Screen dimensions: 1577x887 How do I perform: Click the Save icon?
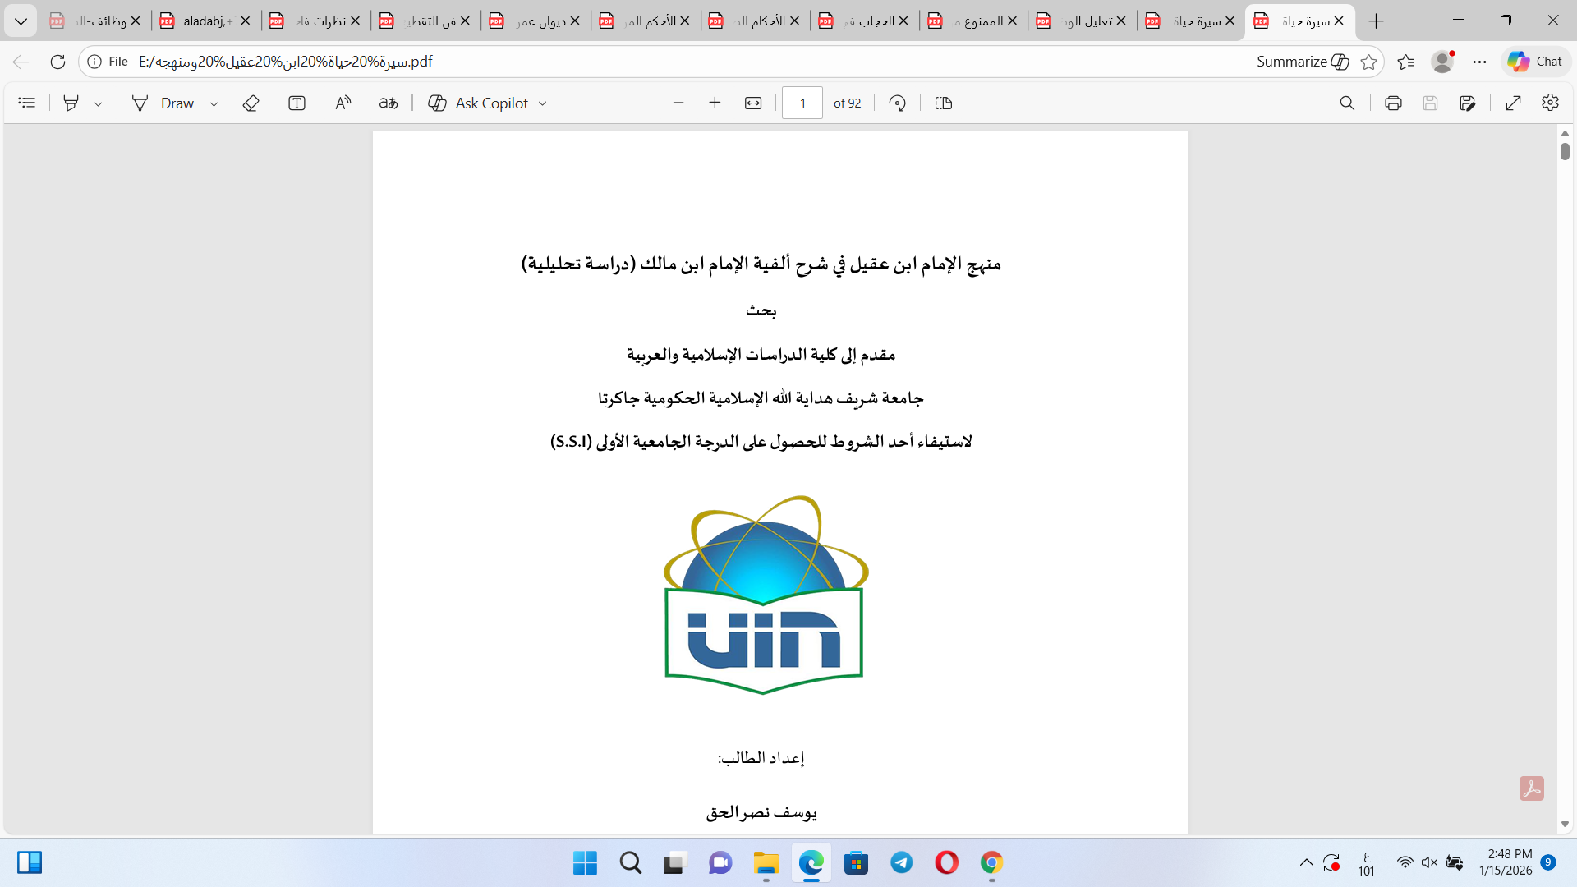pyautogui.click(x=1430, y=103)
